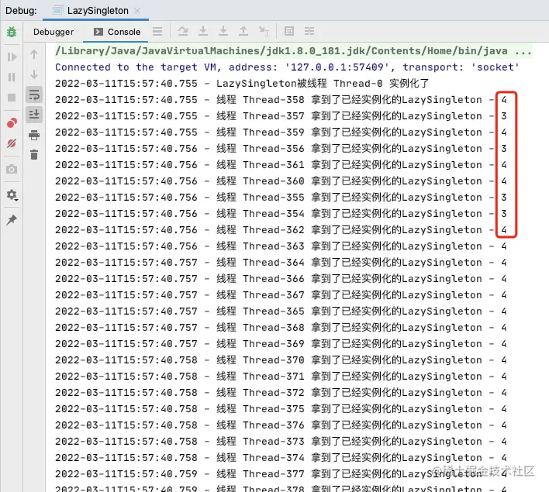Toggle soft-wrap in the console
This screenshot has width=549, height=492.
tap(34, 95)
